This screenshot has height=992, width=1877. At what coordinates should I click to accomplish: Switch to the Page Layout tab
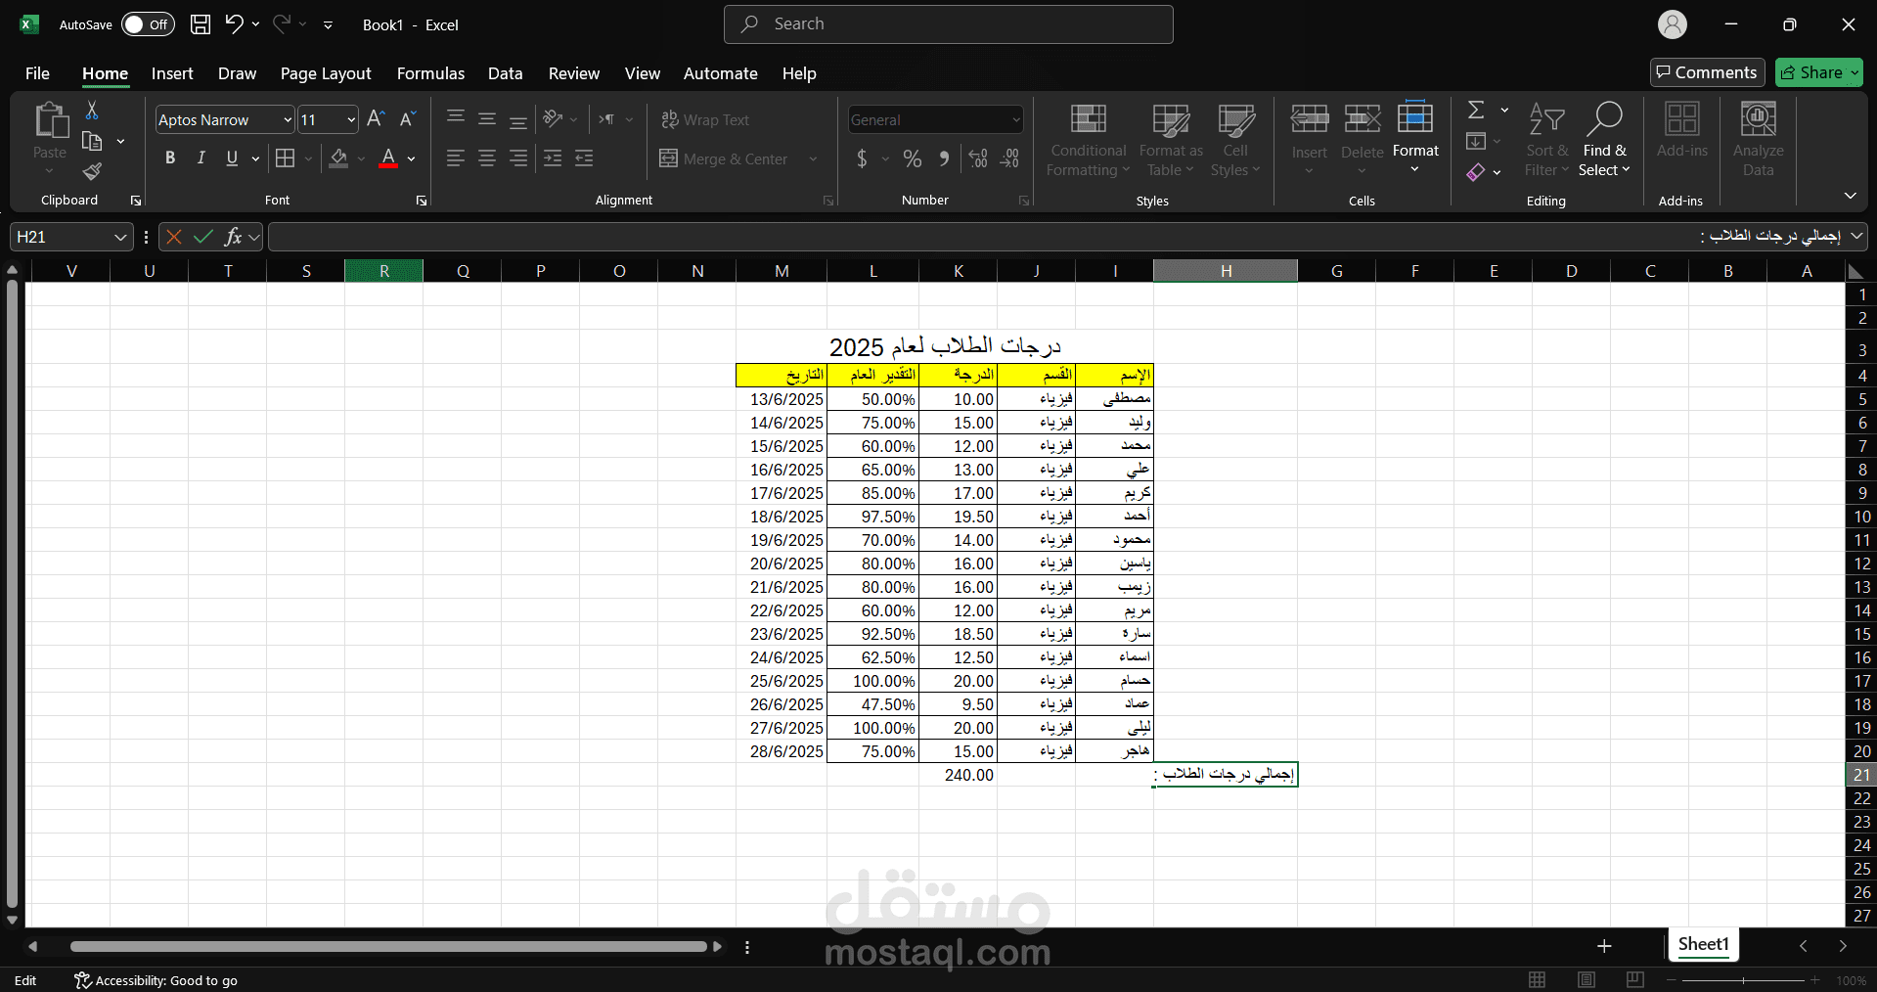(x=326, y=73)
